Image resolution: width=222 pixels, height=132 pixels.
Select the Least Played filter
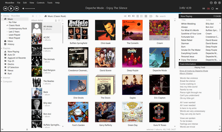tap(15, 35)
